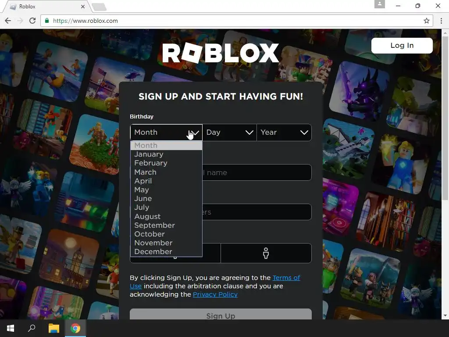Open the Month birthday dropdown
Screen dimensions: 449x337
click(x=166, y=133)
